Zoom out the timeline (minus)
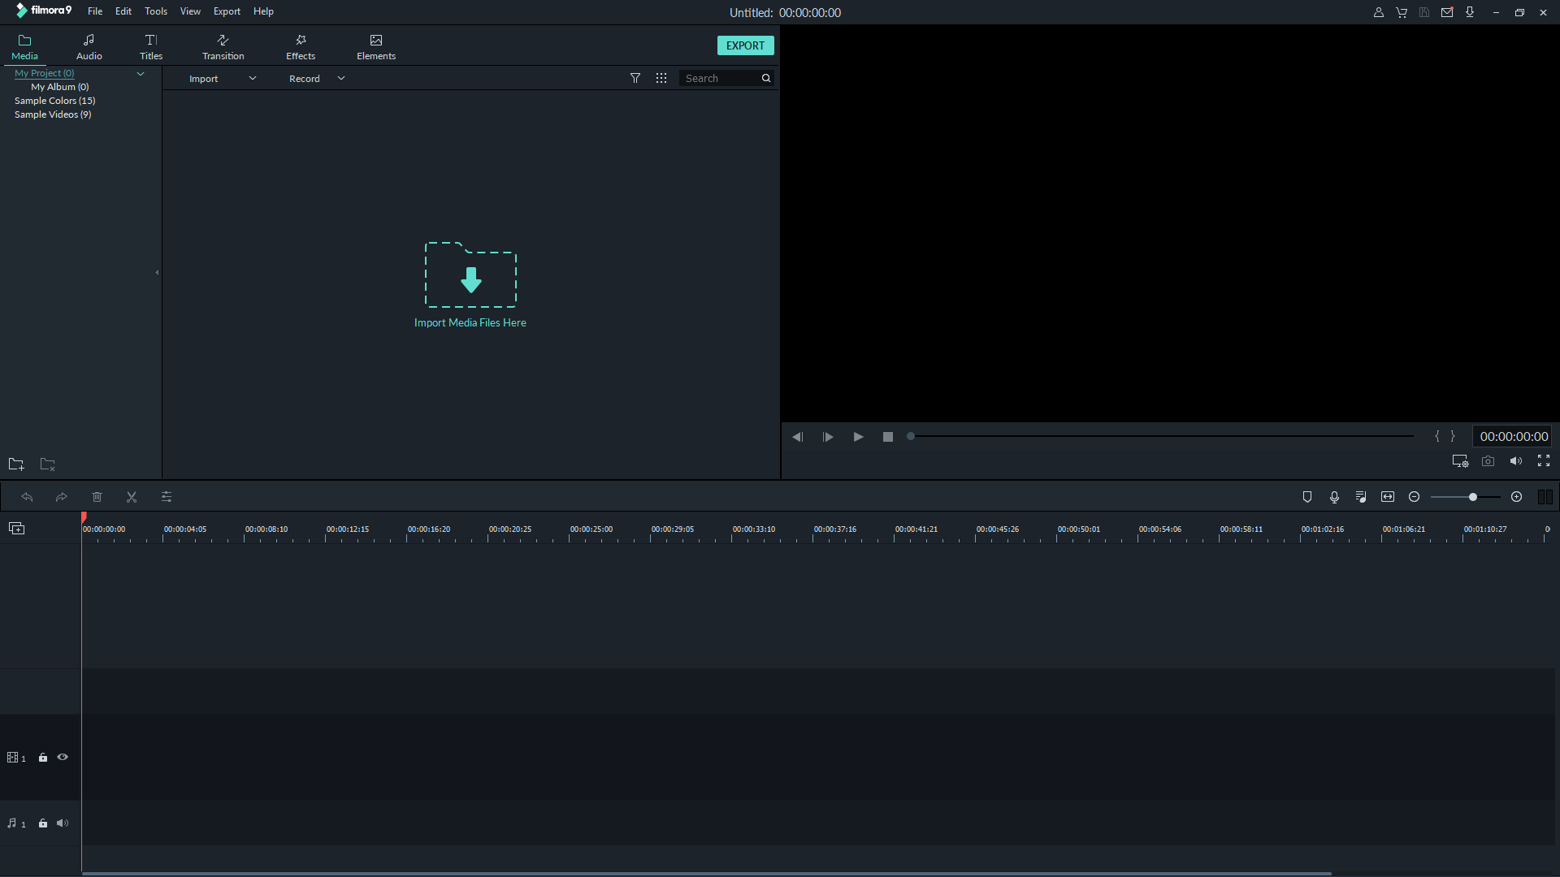Image resolution: width=1560 pixels, height=877 pixels. coord(1414,497)
